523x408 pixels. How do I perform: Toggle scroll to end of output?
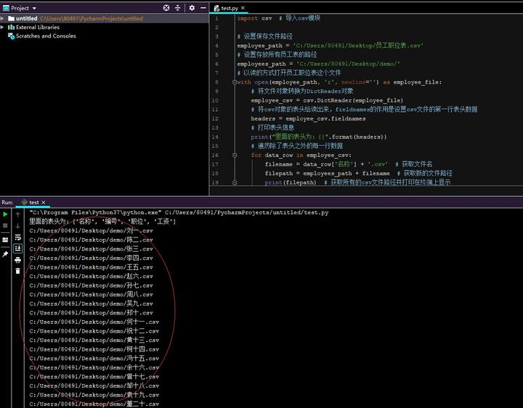[x=18, y=248]
